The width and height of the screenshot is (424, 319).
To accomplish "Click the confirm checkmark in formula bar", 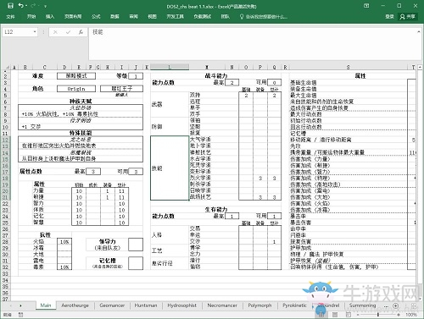I will point(68,32).
